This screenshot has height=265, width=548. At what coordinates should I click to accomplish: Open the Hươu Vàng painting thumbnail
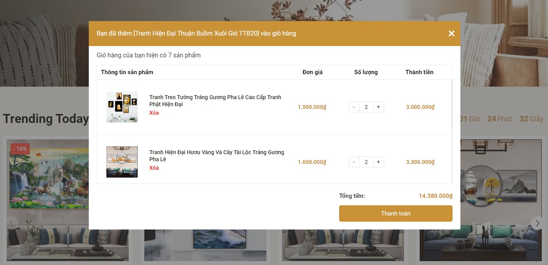122,162
